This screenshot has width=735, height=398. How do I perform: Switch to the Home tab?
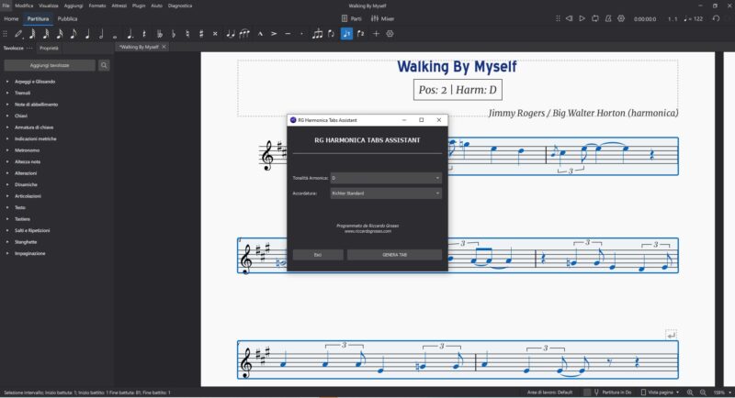coord(11,18)
